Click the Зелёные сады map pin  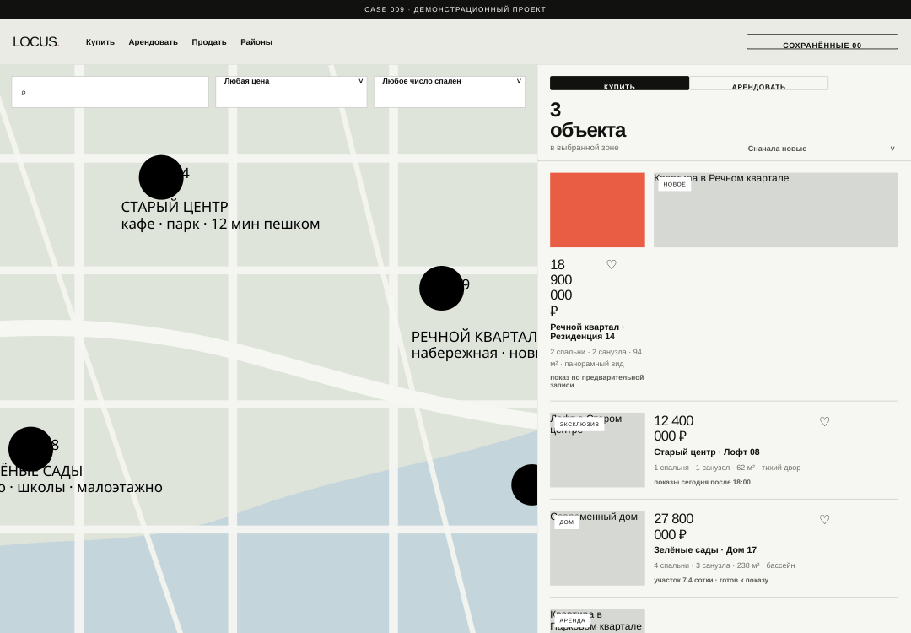tap(31, 449)
